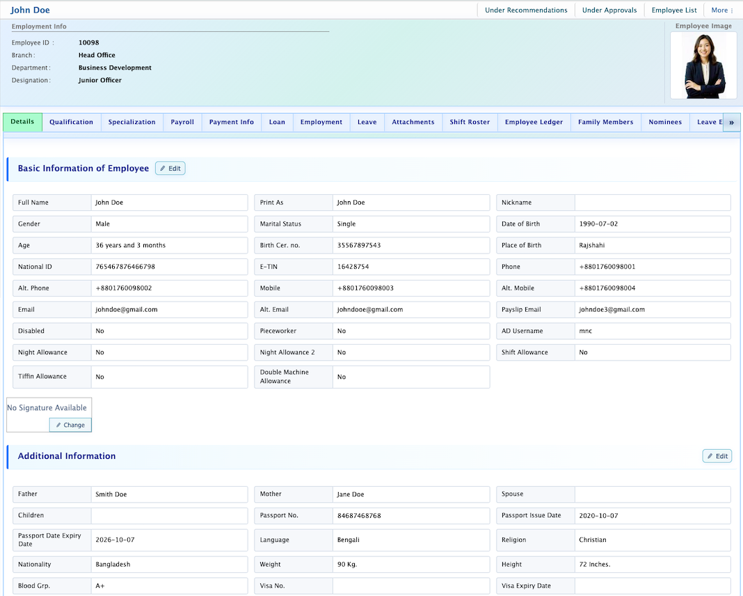Click E-TIN value 16428754
743x596 pixels.
click(353, 267)
